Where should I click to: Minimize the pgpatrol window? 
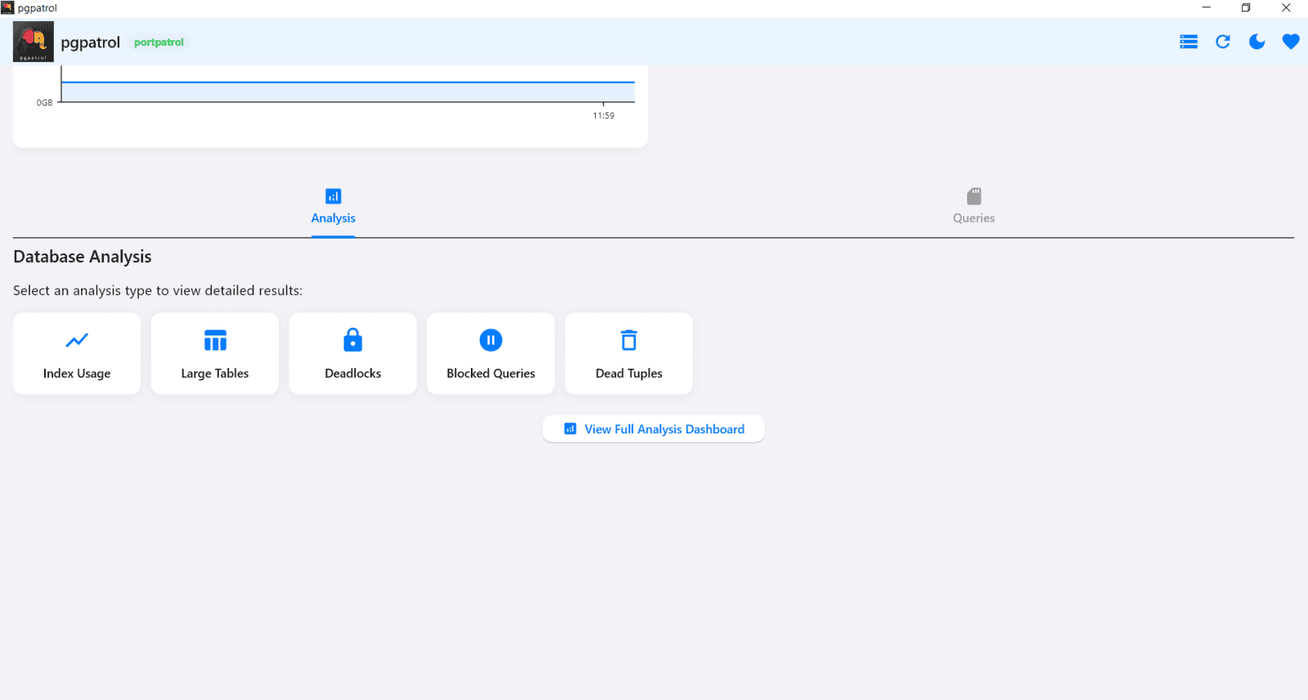pos(1206,8)
